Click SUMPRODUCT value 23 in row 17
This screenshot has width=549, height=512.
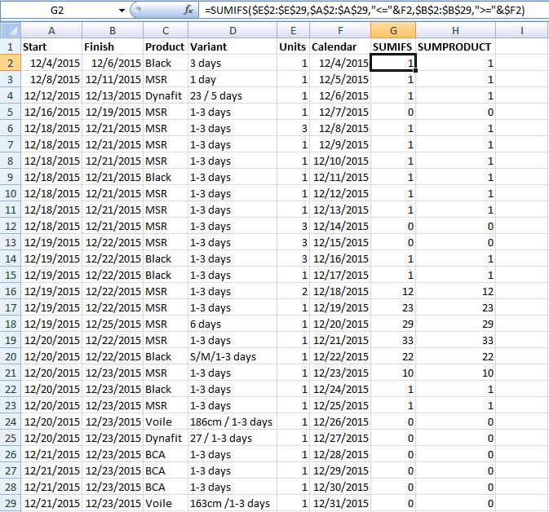coord(455,307)
